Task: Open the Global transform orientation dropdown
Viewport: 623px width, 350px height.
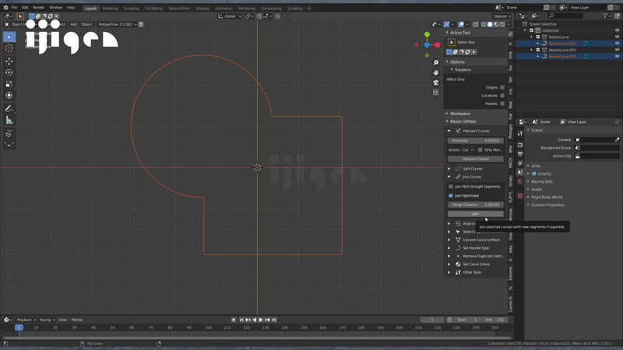Action: pyautogui.click(x=230, y=16)
